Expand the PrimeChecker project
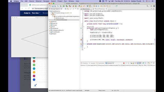Viewport: 164px width, 92px height. (50, 32)
